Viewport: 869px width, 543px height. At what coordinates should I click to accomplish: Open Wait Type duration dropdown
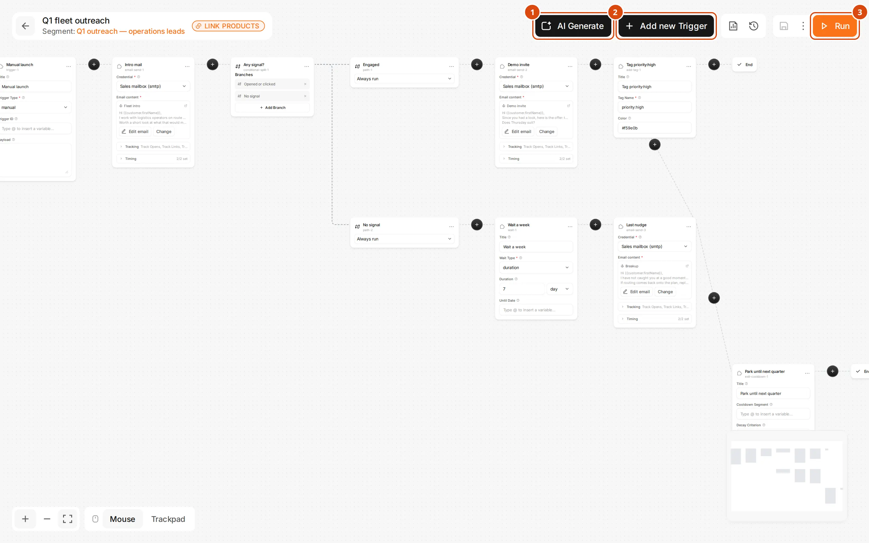[x=536, y=268]
